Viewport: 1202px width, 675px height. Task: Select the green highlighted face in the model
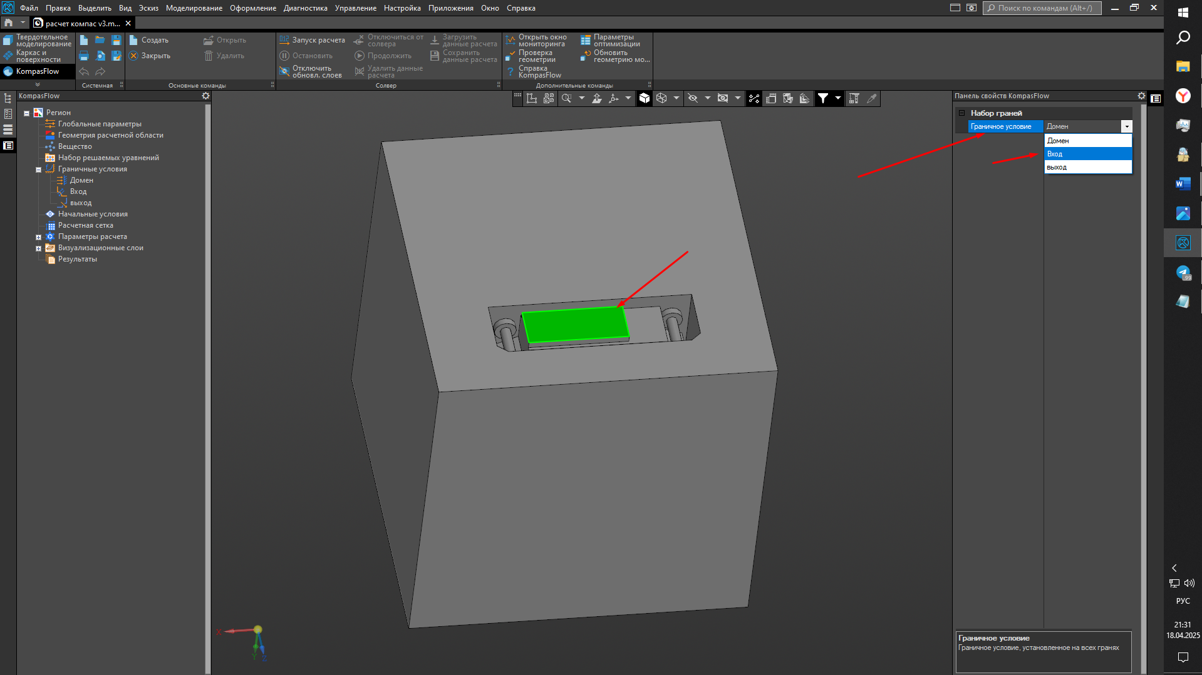[x=574, y=324]
